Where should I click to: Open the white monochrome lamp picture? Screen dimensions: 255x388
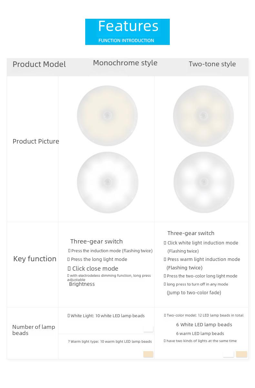pos(107,182)
